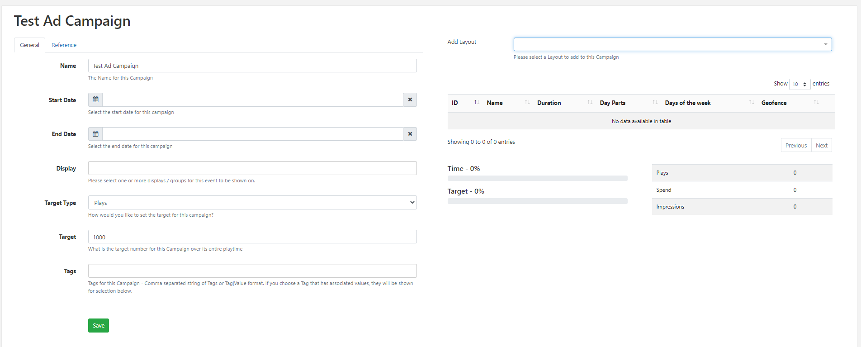Save the campaign
Image resolution: width=861 pixels, height=347 pixels.
[x=98, y=325]
